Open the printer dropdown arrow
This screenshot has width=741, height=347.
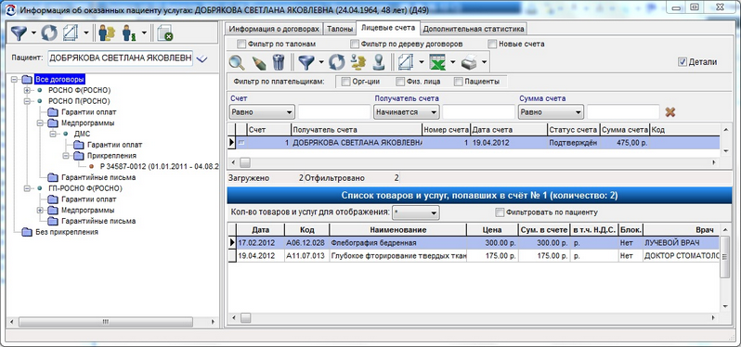click(484, 62)
